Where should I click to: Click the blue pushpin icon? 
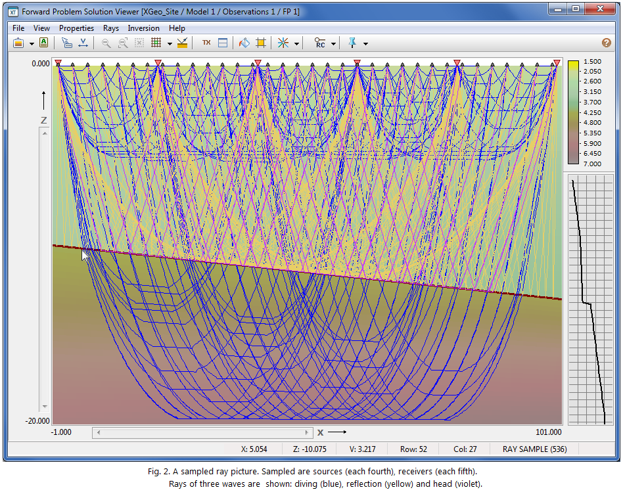[352, 43]
